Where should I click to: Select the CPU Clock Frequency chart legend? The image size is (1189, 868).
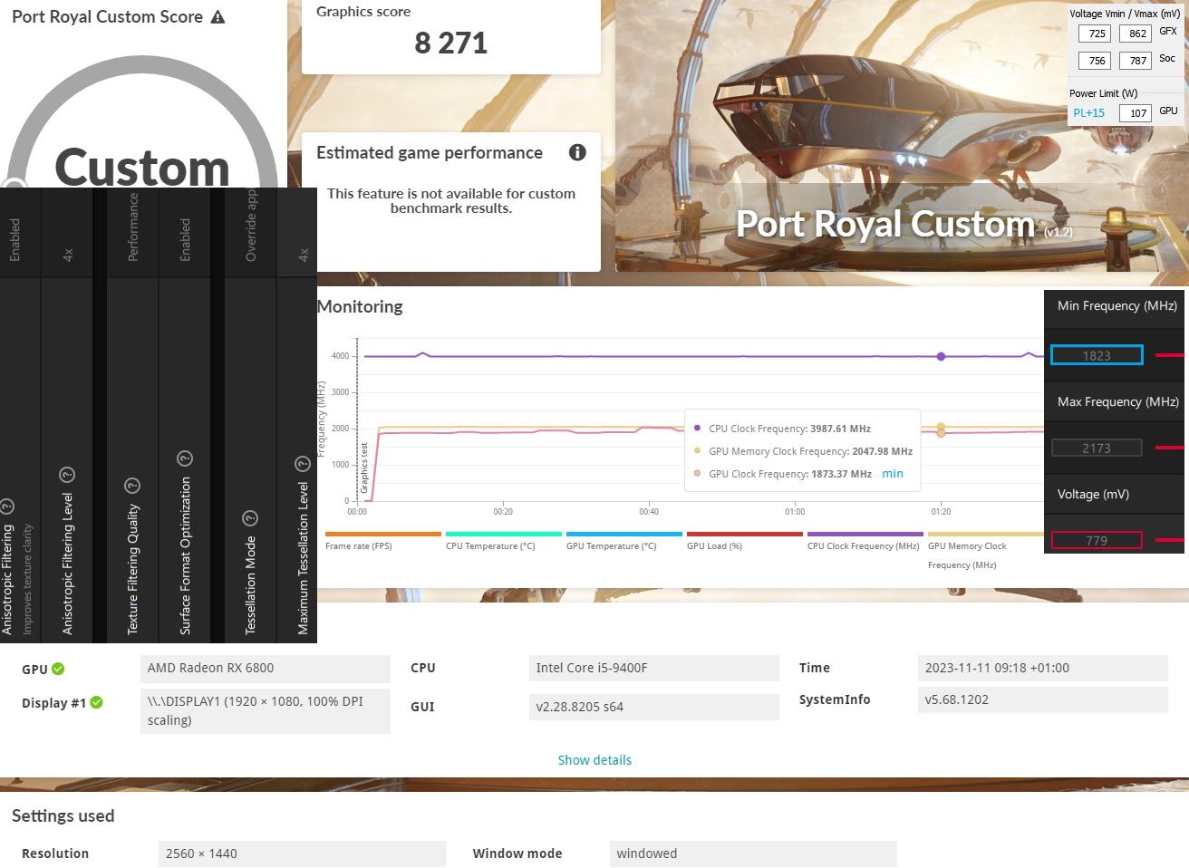pos(865,541)
